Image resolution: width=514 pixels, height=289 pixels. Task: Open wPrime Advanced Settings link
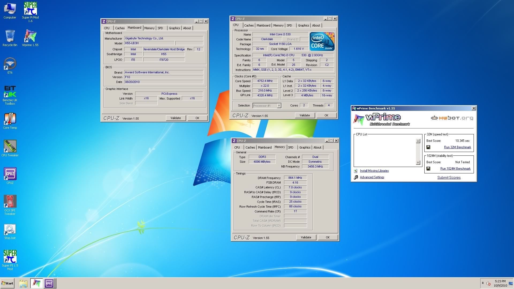click(x=372, y=177)
